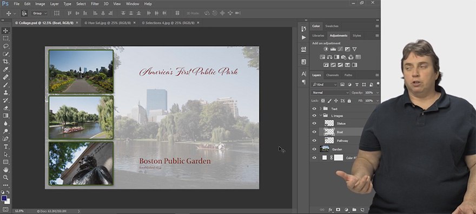
Task: Open the Opacity dropdown arrow
Action: pos(378,92)
